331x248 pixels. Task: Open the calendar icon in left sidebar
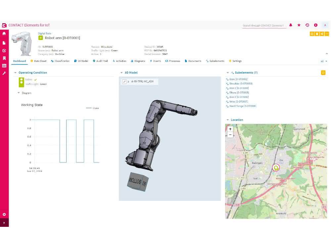tap(4, 66)
